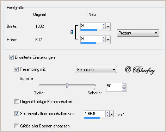Increase Schärfe value with up arrow
Image resolution: width=166 pixels, height=132 pixels.
pyautogui.click(x=124, y=85)
